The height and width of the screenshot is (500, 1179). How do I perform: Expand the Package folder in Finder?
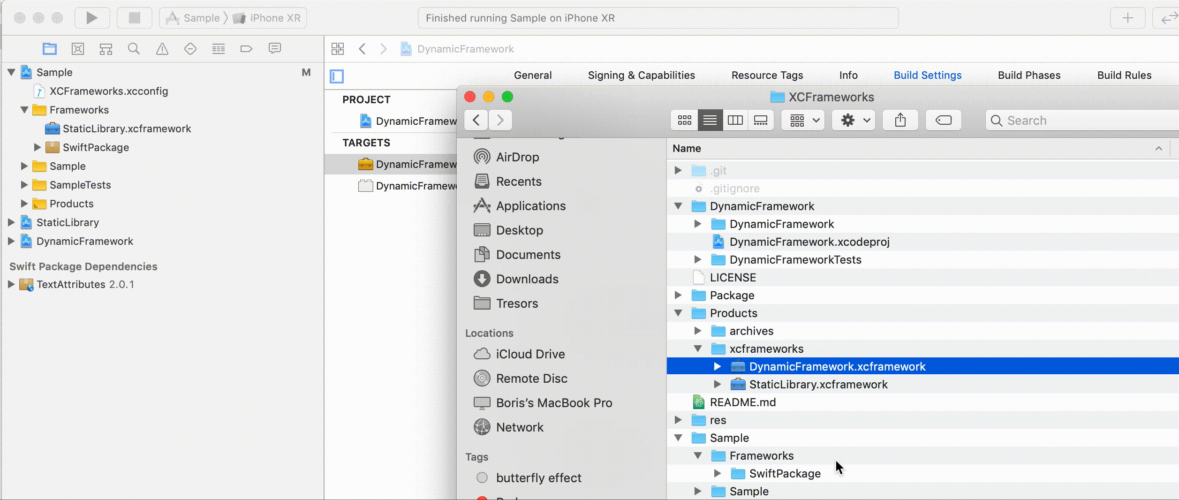tap(678, 295)
